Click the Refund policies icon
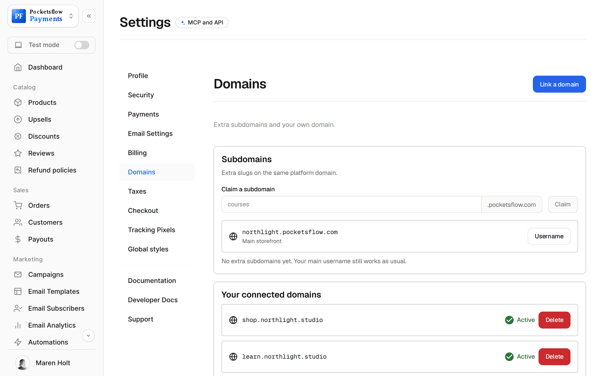 coord(18,170)
